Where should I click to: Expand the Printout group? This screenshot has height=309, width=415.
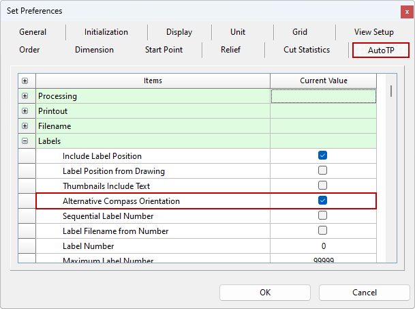pos(25,111)
